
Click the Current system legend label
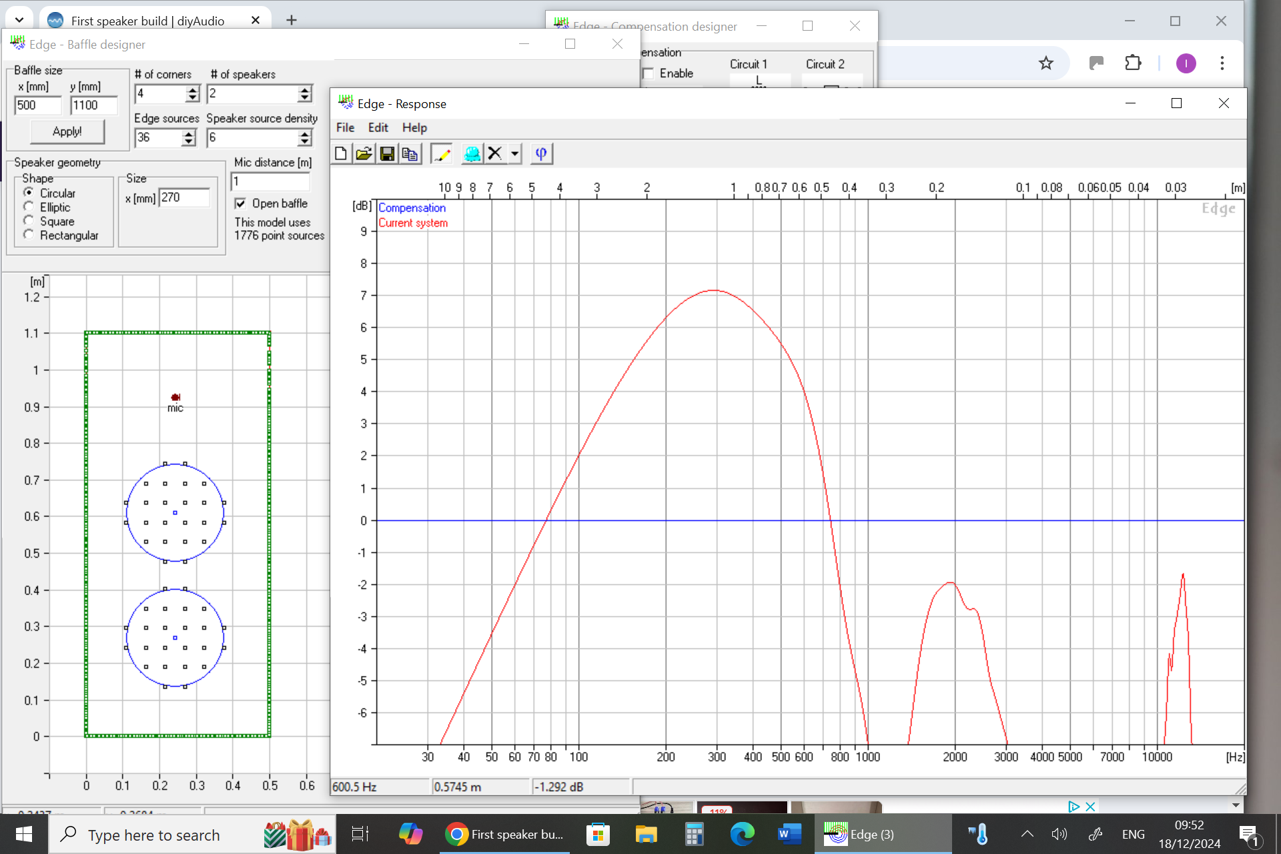413,223
